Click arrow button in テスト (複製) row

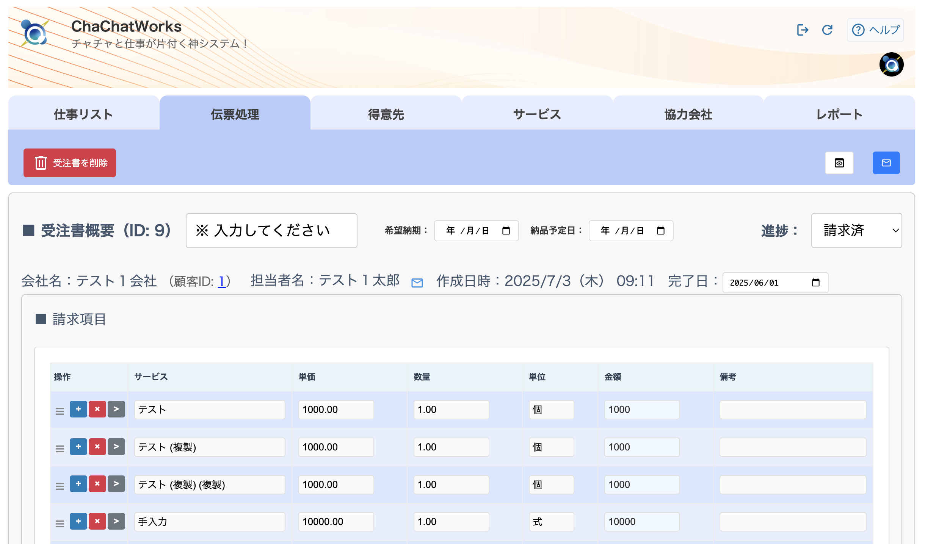point(116,447)
